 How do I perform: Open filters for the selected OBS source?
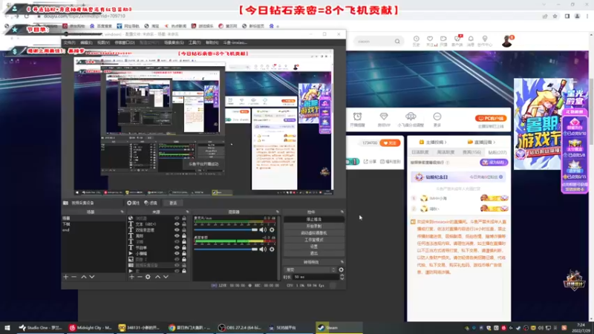tap(151, 203)
